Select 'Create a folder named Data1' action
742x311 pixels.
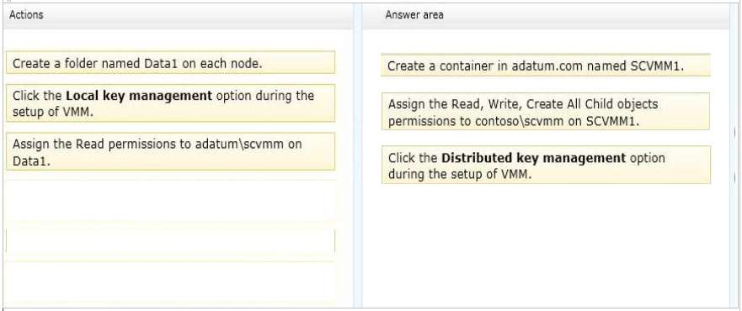point(170,63)
